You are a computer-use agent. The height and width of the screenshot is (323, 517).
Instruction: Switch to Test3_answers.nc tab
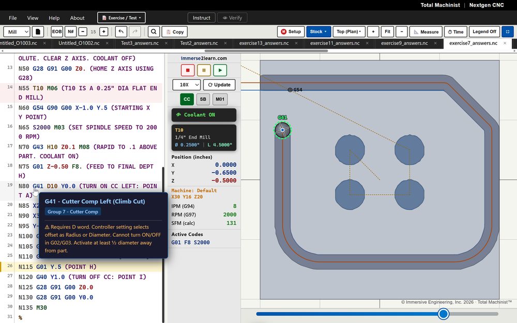(x=140, y=43)
